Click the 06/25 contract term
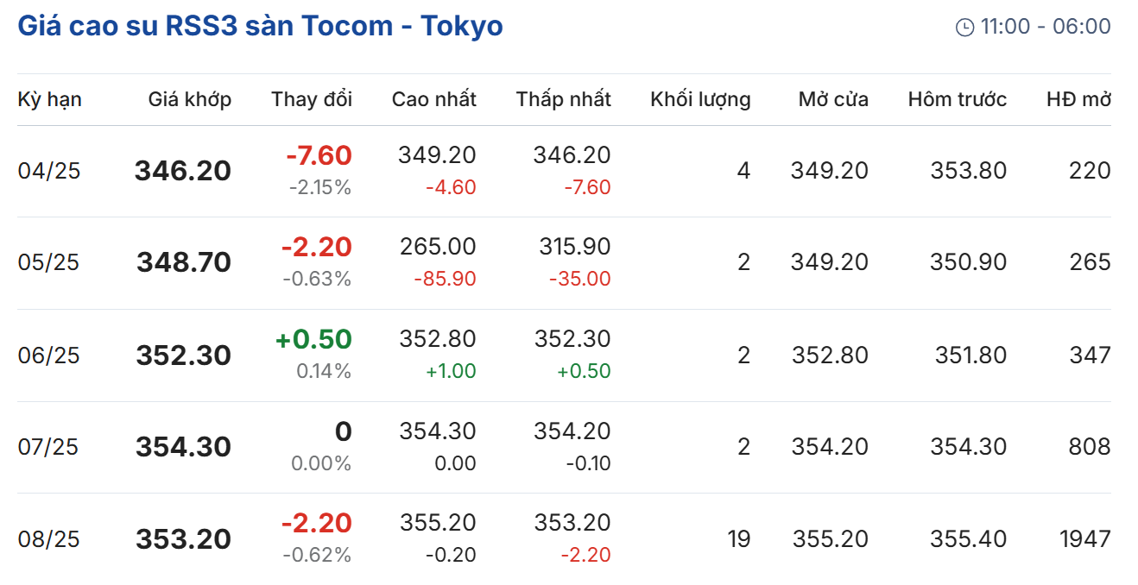Image resolution: width=1138 pixels, height=585 pixels. [49, 355]
